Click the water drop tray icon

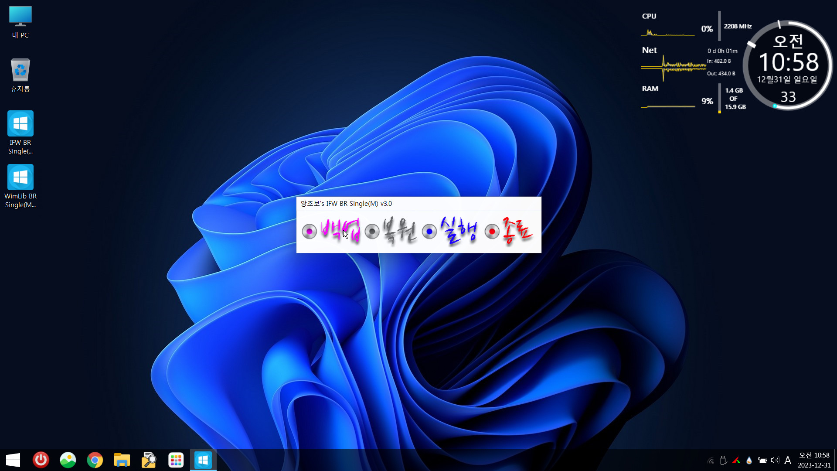coord(749,460)
